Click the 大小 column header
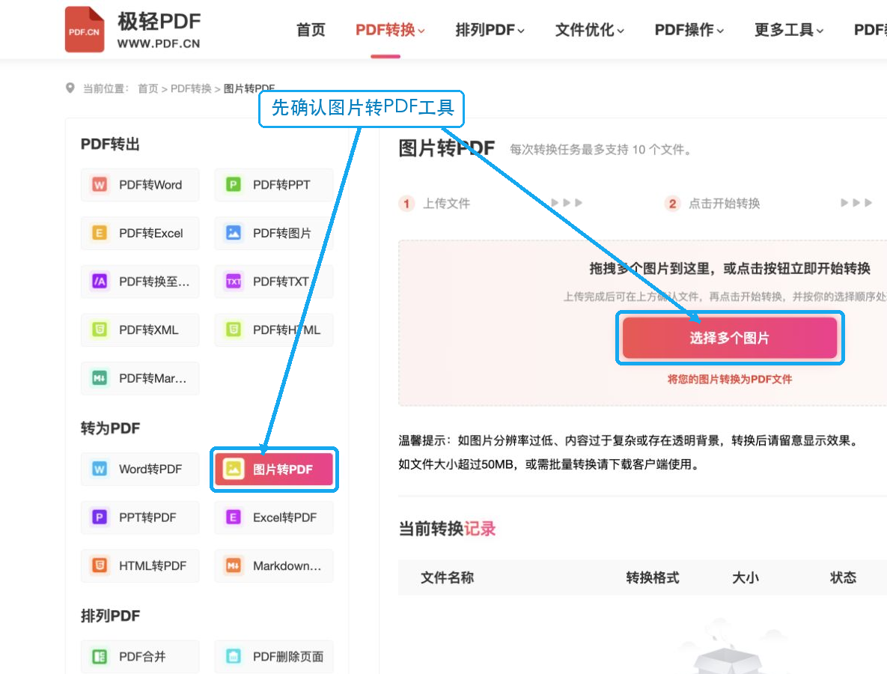This screenshot has height=674, width=887. pos(746,577)
